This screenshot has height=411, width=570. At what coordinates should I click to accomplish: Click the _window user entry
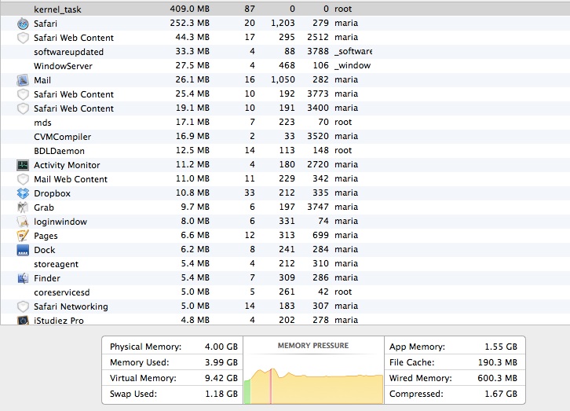[x=353, y=65]
